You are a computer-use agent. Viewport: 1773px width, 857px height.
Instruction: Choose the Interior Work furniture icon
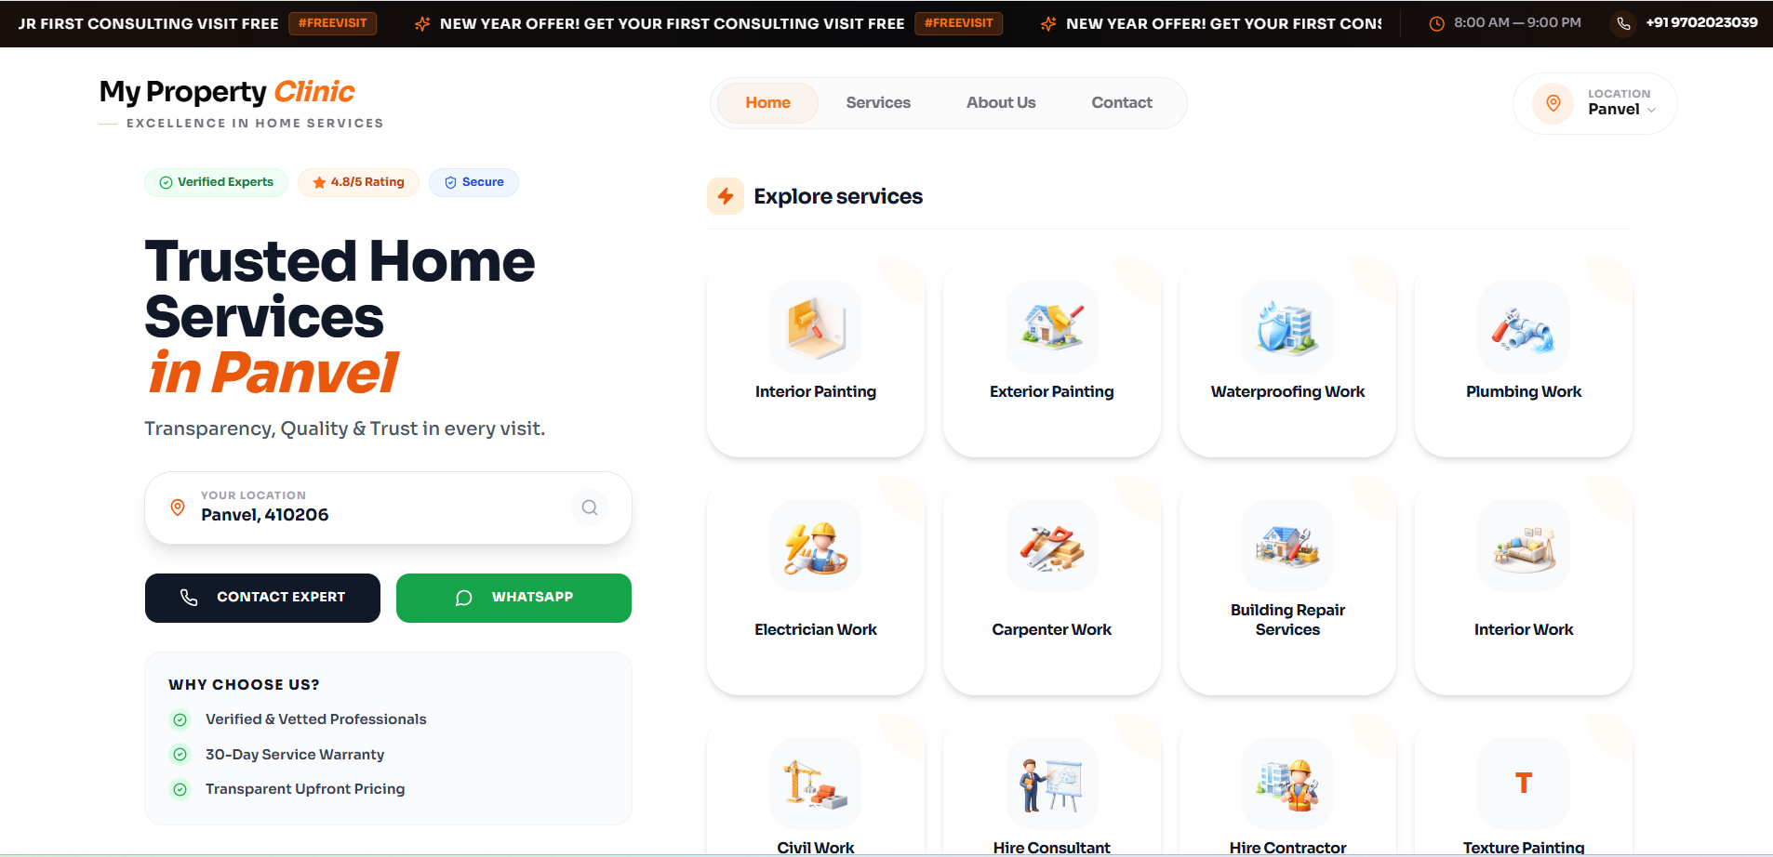click(x=1524, y=546)
